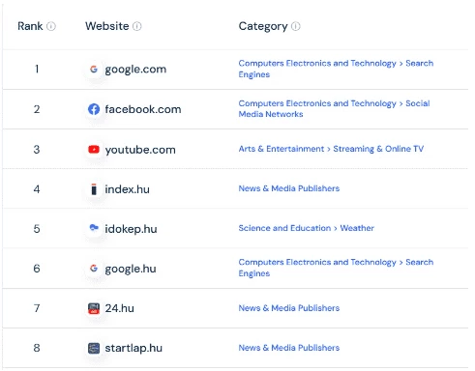Screen dimensions: 475x371
Task: Click the Category column info icon
Action: coord(296,26)
